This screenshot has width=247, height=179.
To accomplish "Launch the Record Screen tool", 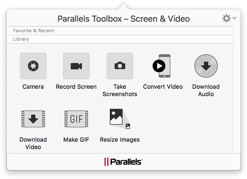I will [x=76, y=66].
